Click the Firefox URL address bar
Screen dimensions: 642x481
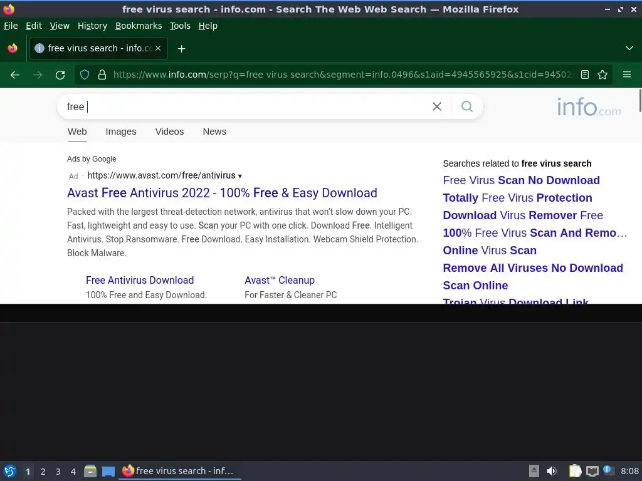click(x=342, y=75)
